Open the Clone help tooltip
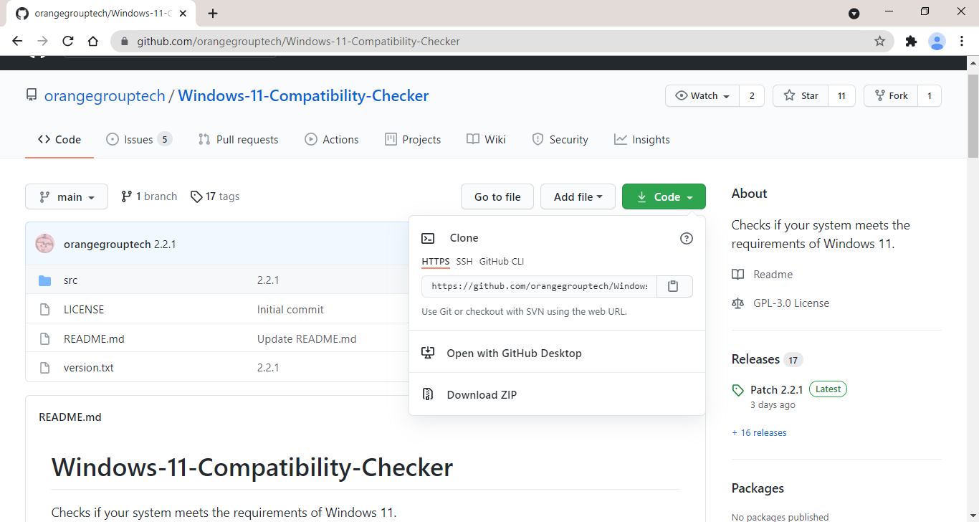 pyautogui.click(x=686, y=238)
